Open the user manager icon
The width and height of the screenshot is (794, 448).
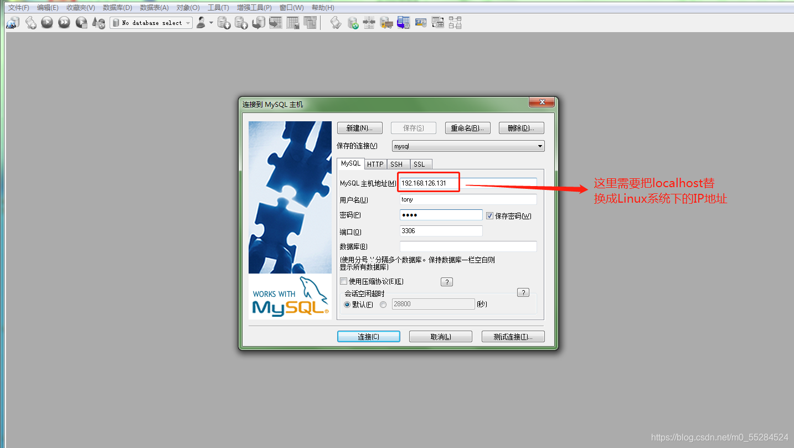(201, 23)
